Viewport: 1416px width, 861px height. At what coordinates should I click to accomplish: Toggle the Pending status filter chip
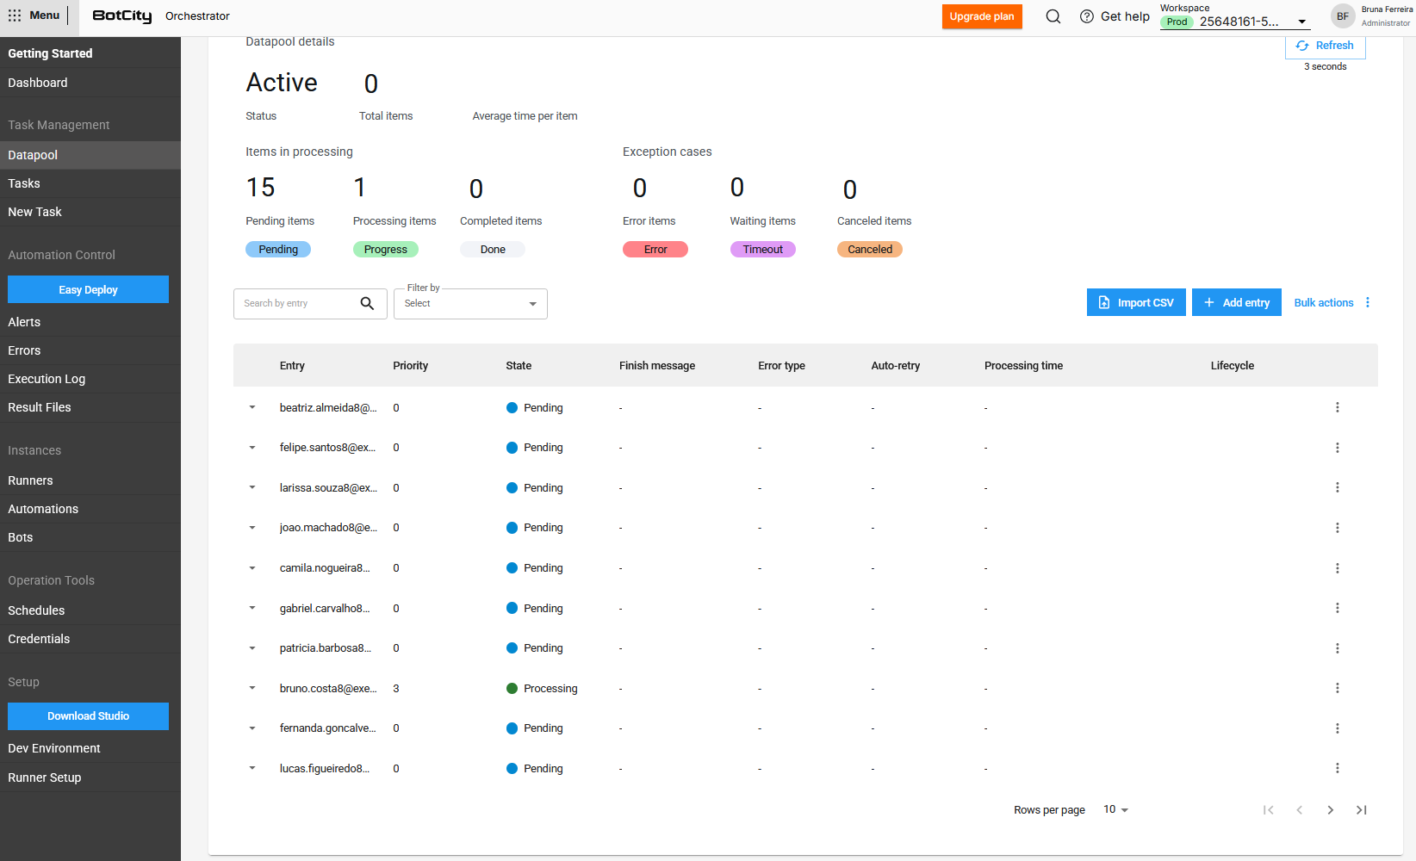tap(278, 250)
